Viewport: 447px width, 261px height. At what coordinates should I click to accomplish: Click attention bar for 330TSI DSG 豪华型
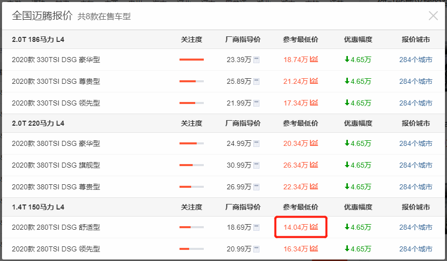point(192,60)
